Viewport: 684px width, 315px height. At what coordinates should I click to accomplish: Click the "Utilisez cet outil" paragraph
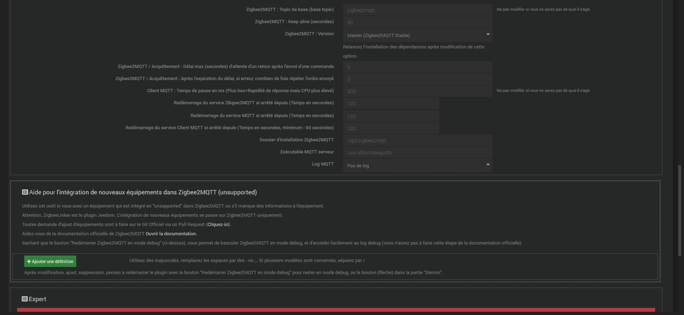click(x=173, y=206)
